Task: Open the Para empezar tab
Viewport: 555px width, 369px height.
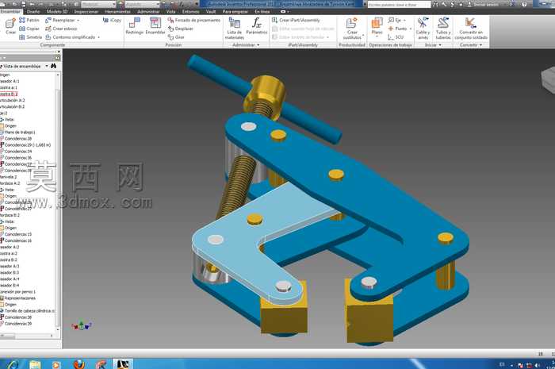Action: point(235,12)
